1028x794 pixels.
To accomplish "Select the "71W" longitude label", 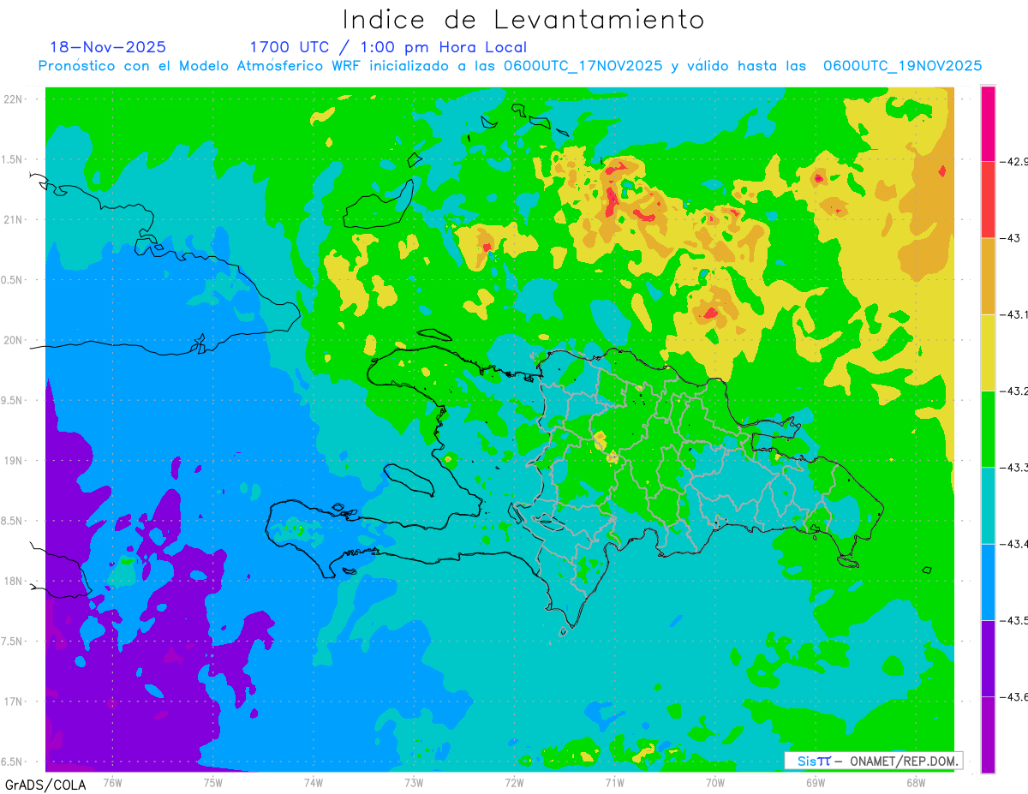I will [614, 783].
